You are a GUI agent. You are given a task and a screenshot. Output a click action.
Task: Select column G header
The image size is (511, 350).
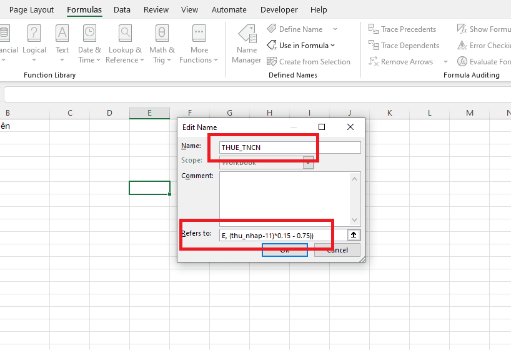pyautogui.click(x=229, y=113)
